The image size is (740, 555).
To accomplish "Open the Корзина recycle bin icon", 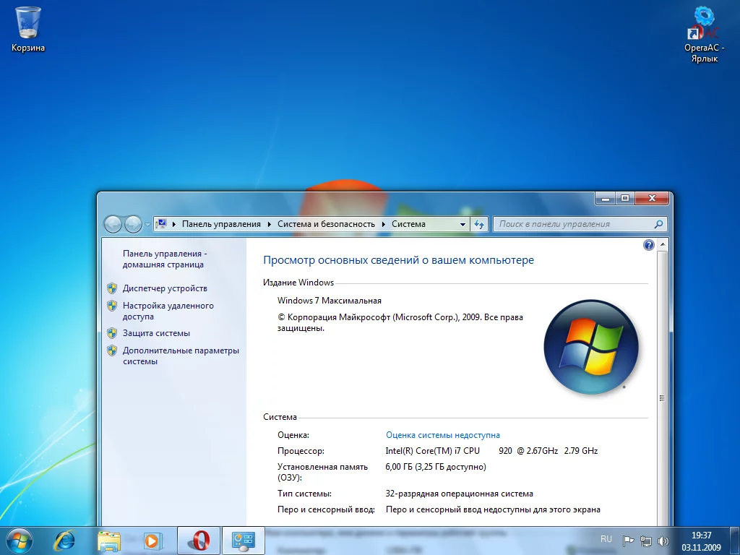I will tap(28, 29).
